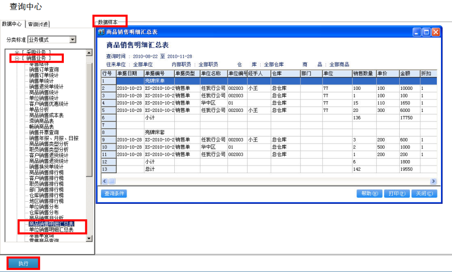Minimize the 商品销售明细汇总表 window
This screenshot has width=452, height=272.
[x=417, y=32]
